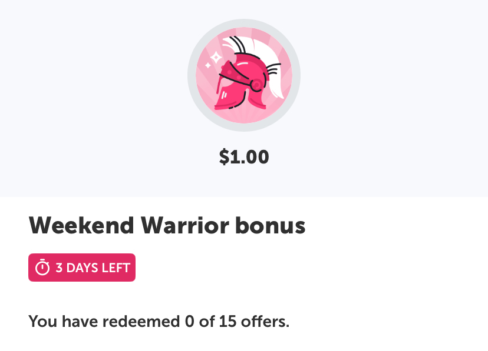
Task: Click the large sparkle star beside the helmet
Action: coord(216,58)
